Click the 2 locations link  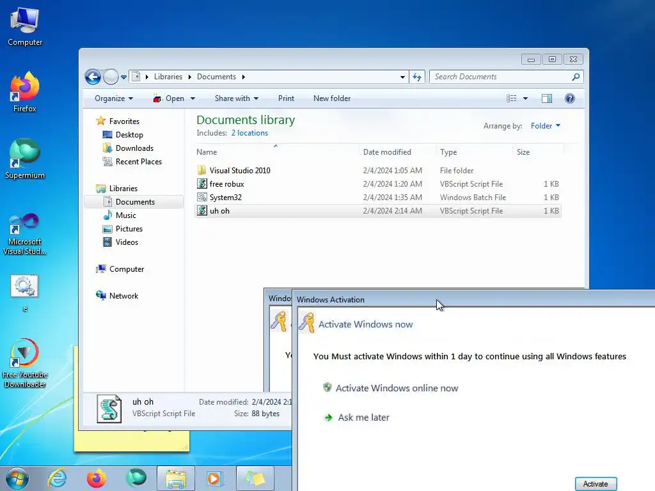[x=249, y=133]
